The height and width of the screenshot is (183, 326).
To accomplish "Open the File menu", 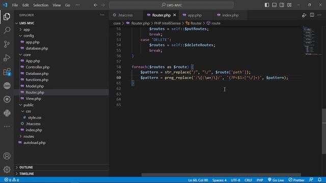I will 15,5.
